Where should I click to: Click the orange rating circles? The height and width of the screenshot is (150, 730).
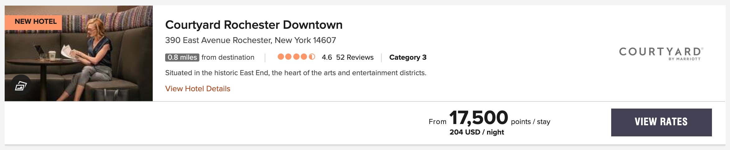(x=295, y=57)
